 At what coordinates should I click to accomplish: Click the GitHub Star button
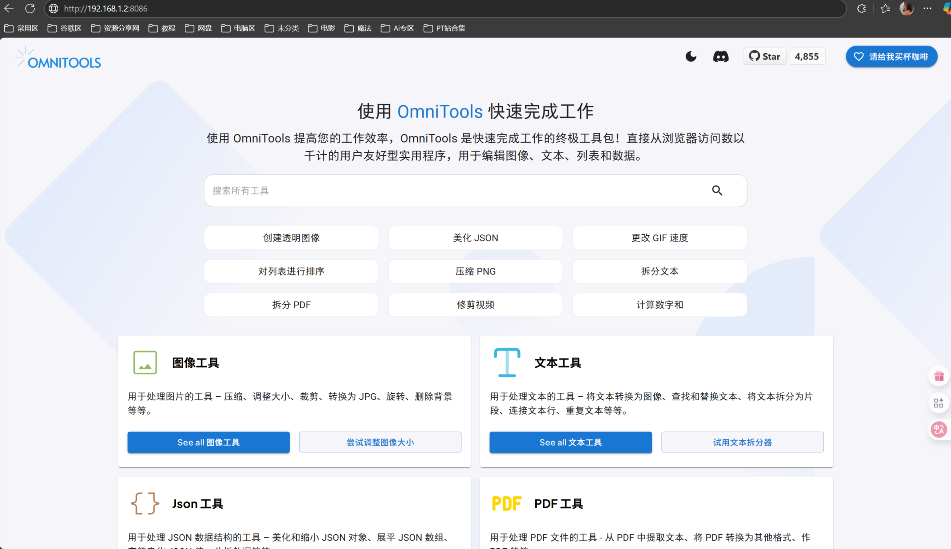click(765, 57)
